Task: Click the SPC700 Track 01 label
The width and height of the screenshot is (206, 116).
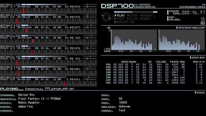Action: (7, 5)
